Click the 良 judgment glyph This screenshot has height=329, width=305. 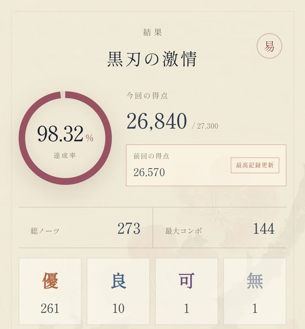[118, 281]
